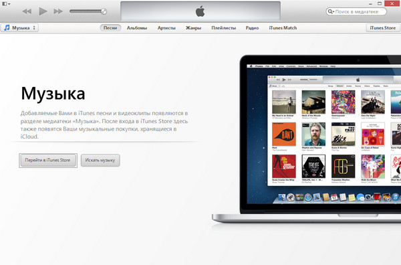Switch to the Радио tab
Image resolution: width=401 pixels, height=265 pixels.
(x=252, y=28)
